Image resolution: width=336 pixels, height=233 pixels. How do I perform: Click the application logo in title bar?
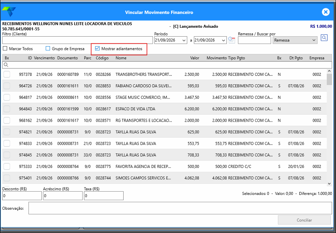[9, 11]
